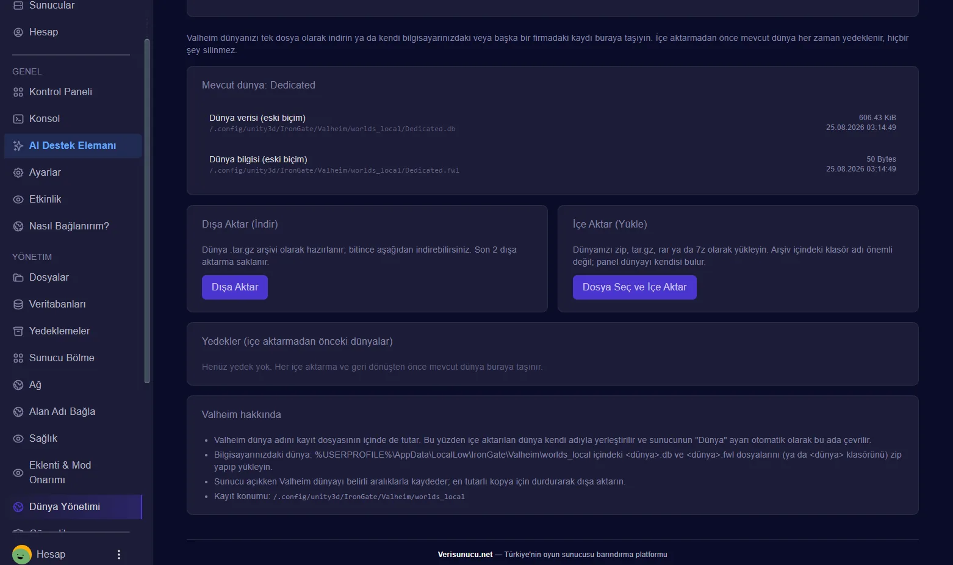Click the Sağlık eye icon
This screenshot has height=565, width=953.
pyautogui.click(x=18, y=439)
